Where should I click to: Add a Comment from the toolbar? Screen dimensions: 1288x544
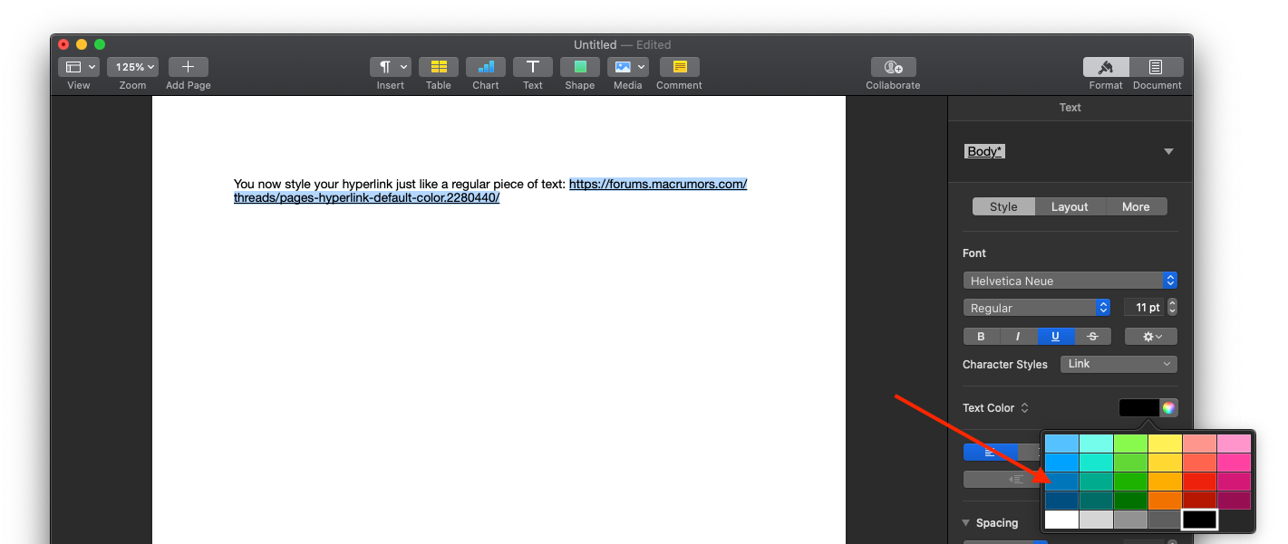(680, 67)
